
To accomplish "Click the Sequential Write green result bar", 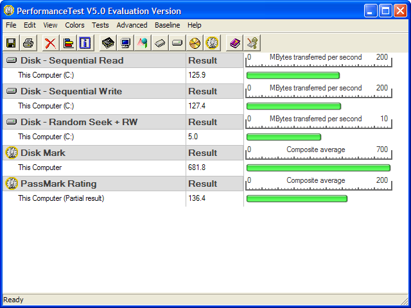I will 293,106.
